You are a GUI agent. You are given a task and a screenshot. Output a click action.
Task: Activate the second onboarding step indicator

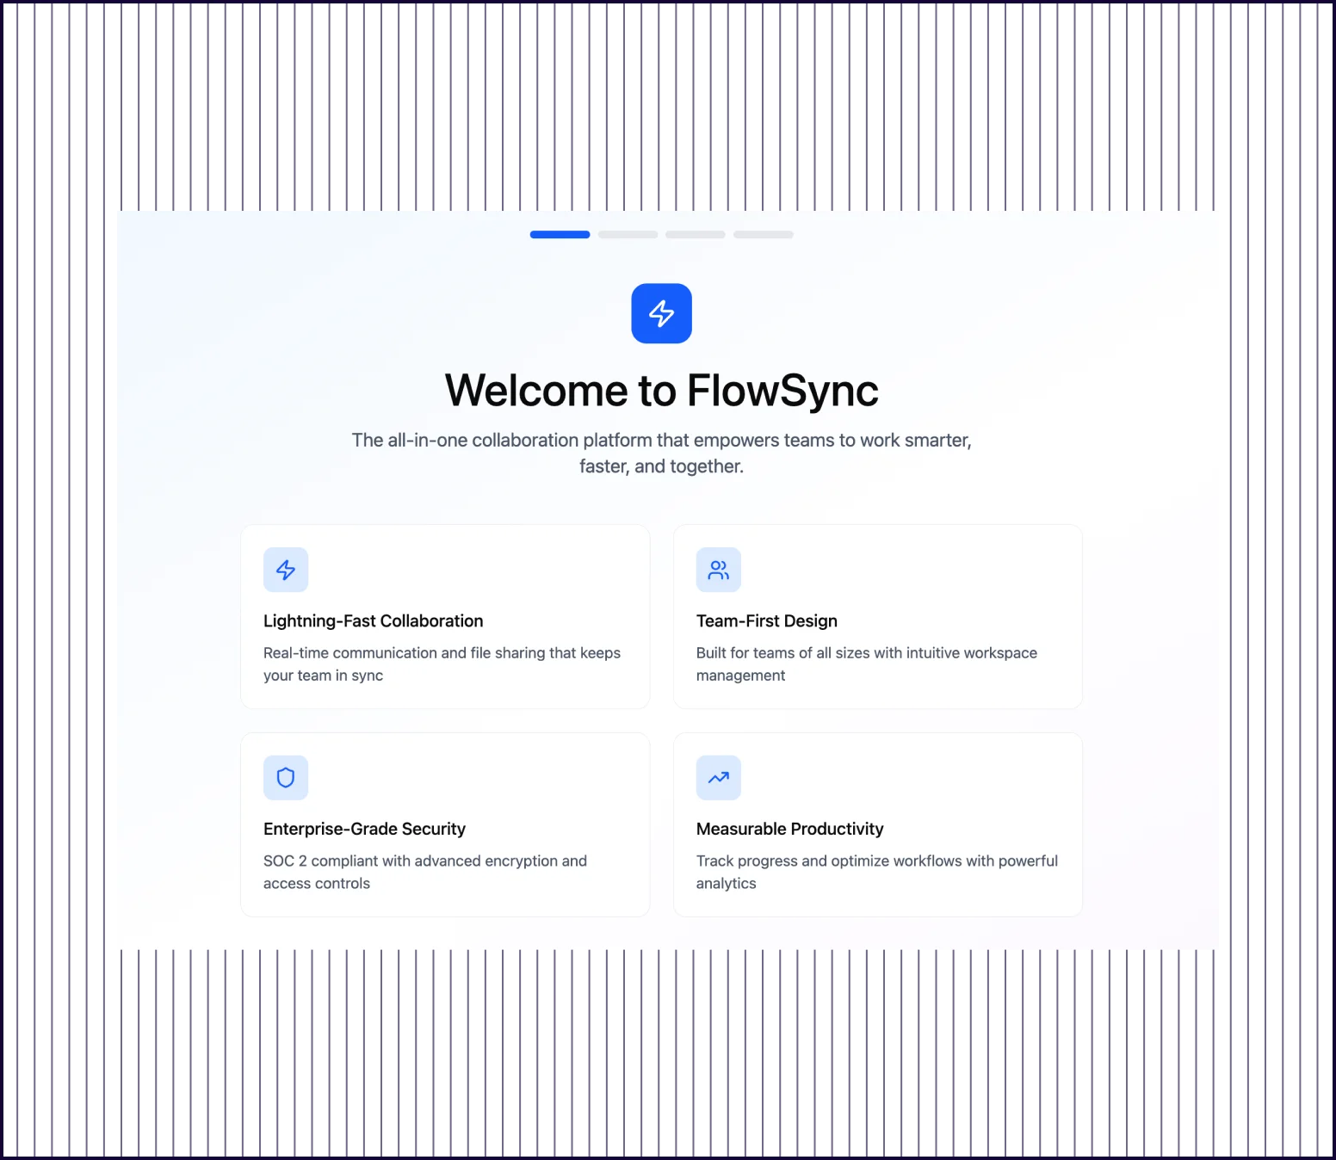[x=628, y=234]
